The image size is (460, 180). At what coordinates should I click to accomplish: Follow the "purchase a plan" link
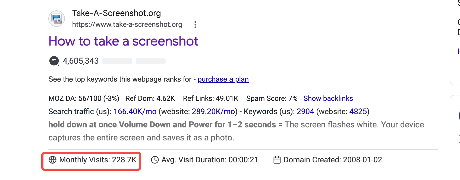pos(223,79)
